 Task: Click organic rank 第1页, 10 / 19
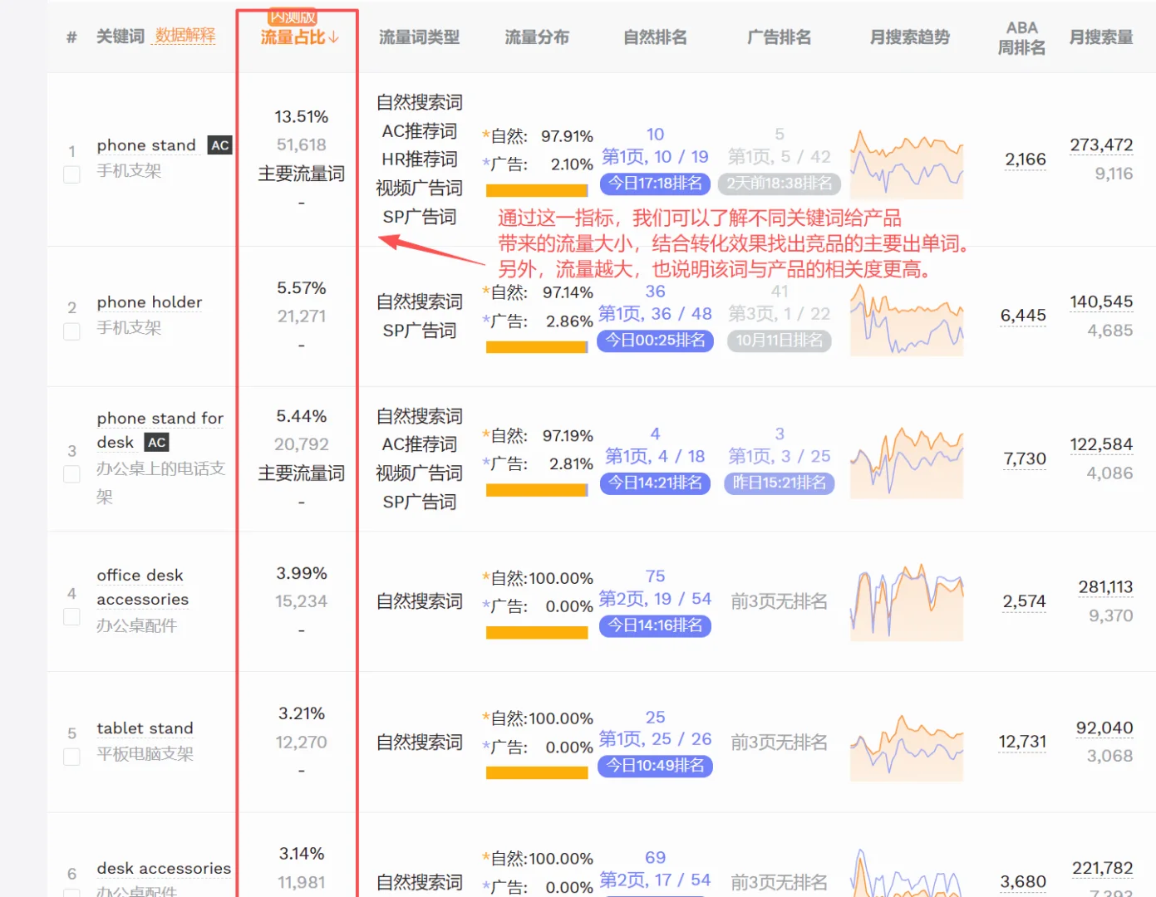pos(655,157)
